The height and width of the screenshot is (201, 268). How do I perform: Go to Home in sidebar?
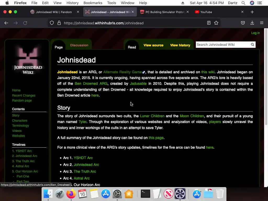coord(16,90)
